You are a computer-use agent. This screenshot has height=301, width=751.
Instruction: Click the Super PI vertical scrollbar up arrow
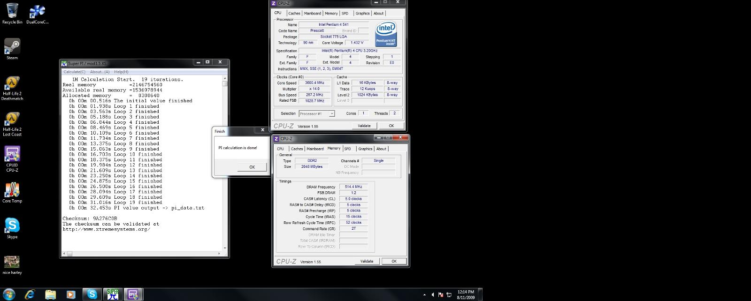(x=225, y=78)
